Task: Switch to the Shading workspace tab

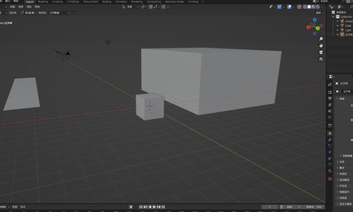Action: pyautogui.click(x=107, y=2)
